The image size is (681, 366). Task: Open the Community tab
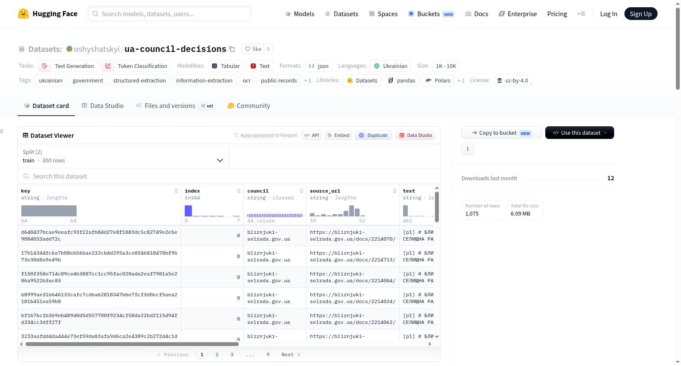(x=249, y=106)
